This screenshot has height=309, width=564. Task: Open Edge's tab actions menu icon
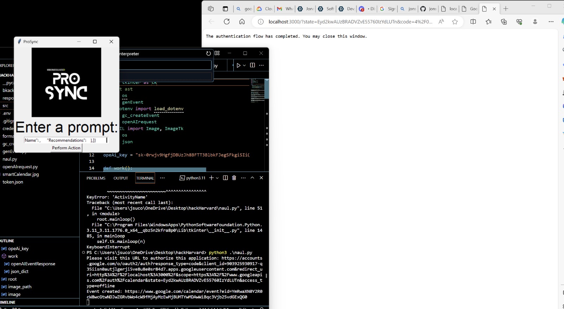225,9
